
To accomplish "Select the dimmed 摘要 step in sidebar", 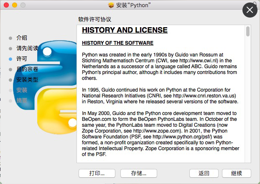I will click(x=22, y=100).
